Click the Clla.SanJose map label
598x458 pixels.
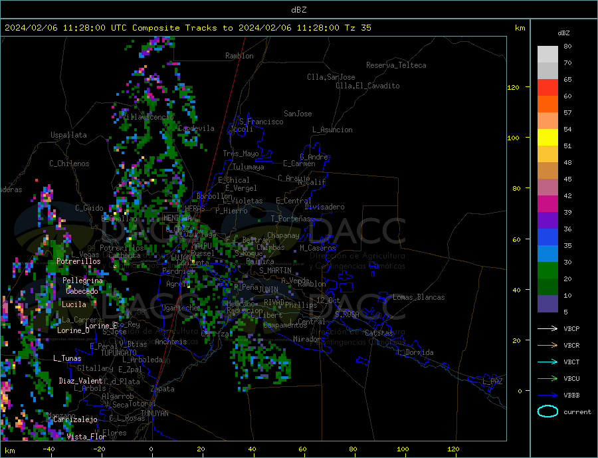coord(331,77)
